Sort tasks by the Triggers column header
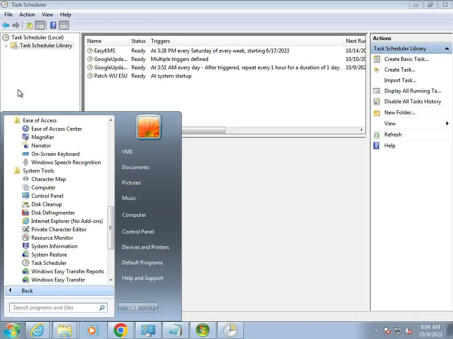Image resolution: width=453 pixels, height=339 pixels. (246, 41)
